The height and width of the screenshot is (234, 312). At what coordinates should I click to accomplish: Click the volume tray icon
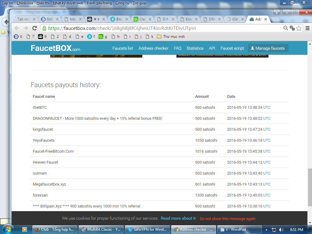(x=281, y=230)
